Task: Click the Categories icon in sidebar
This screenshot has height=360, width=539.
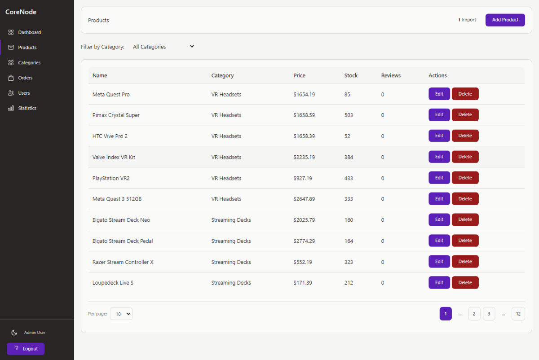Action: tap(11, 63)
